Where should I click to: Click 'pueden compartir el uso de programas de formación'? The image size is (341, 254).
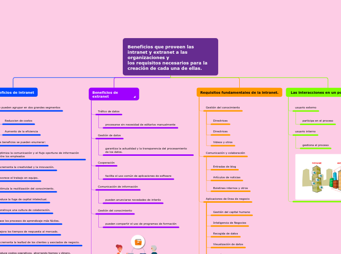click(x=141, y=224)
